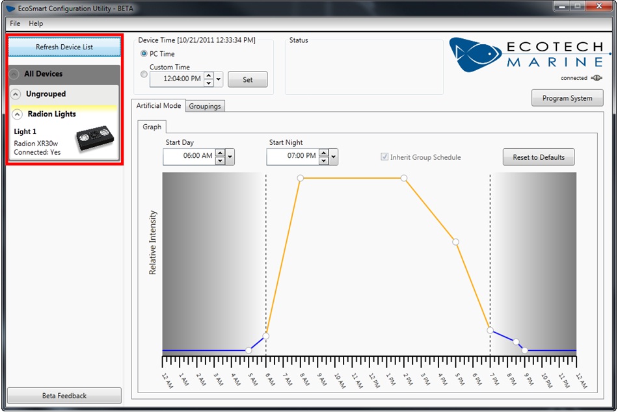Toggle Inherit Group Schedule checkbox
This screenshot has height=412, width=618.
coord(384,157)
